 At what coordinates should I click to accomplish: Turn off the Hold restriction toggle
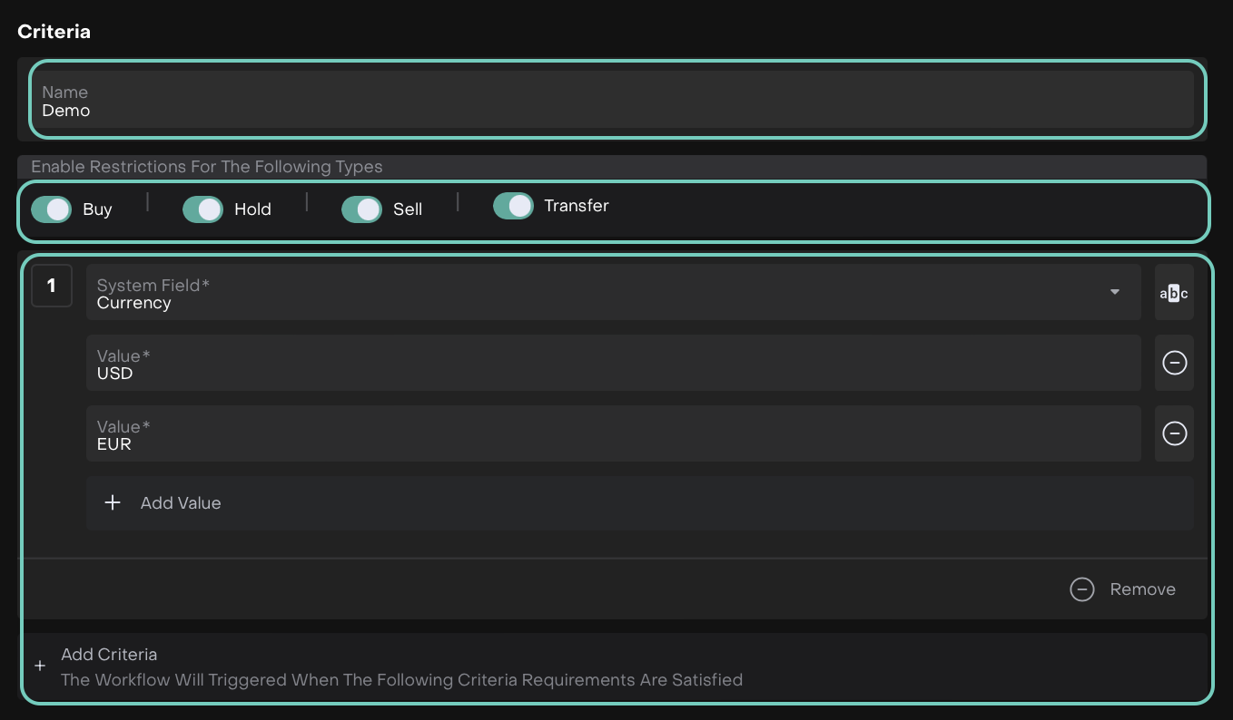click(x=202, y=209)
